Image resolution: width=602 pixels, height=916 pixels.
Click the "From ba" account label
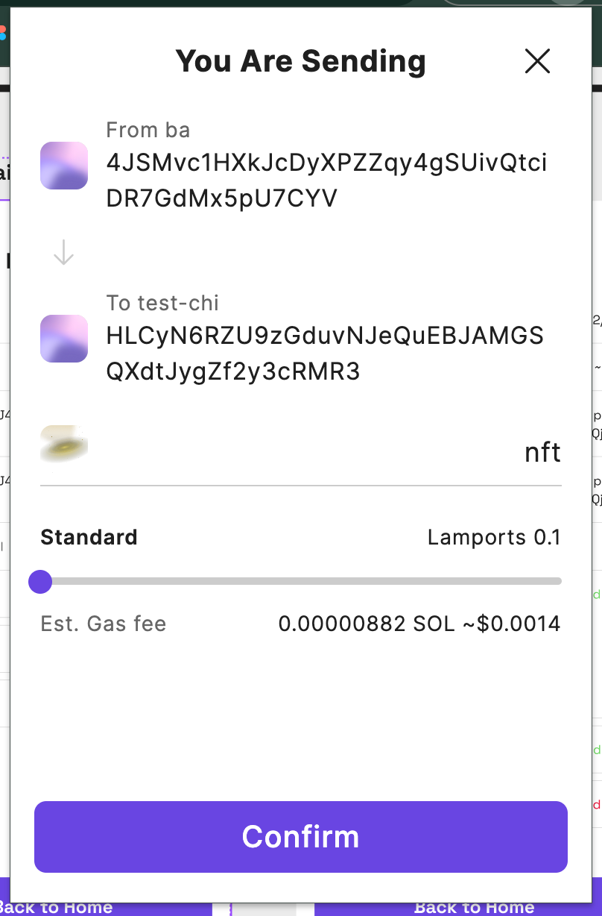[148, 130]
